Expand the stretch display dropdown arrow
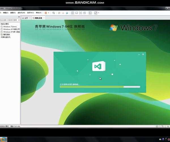 tap(98, 13)
